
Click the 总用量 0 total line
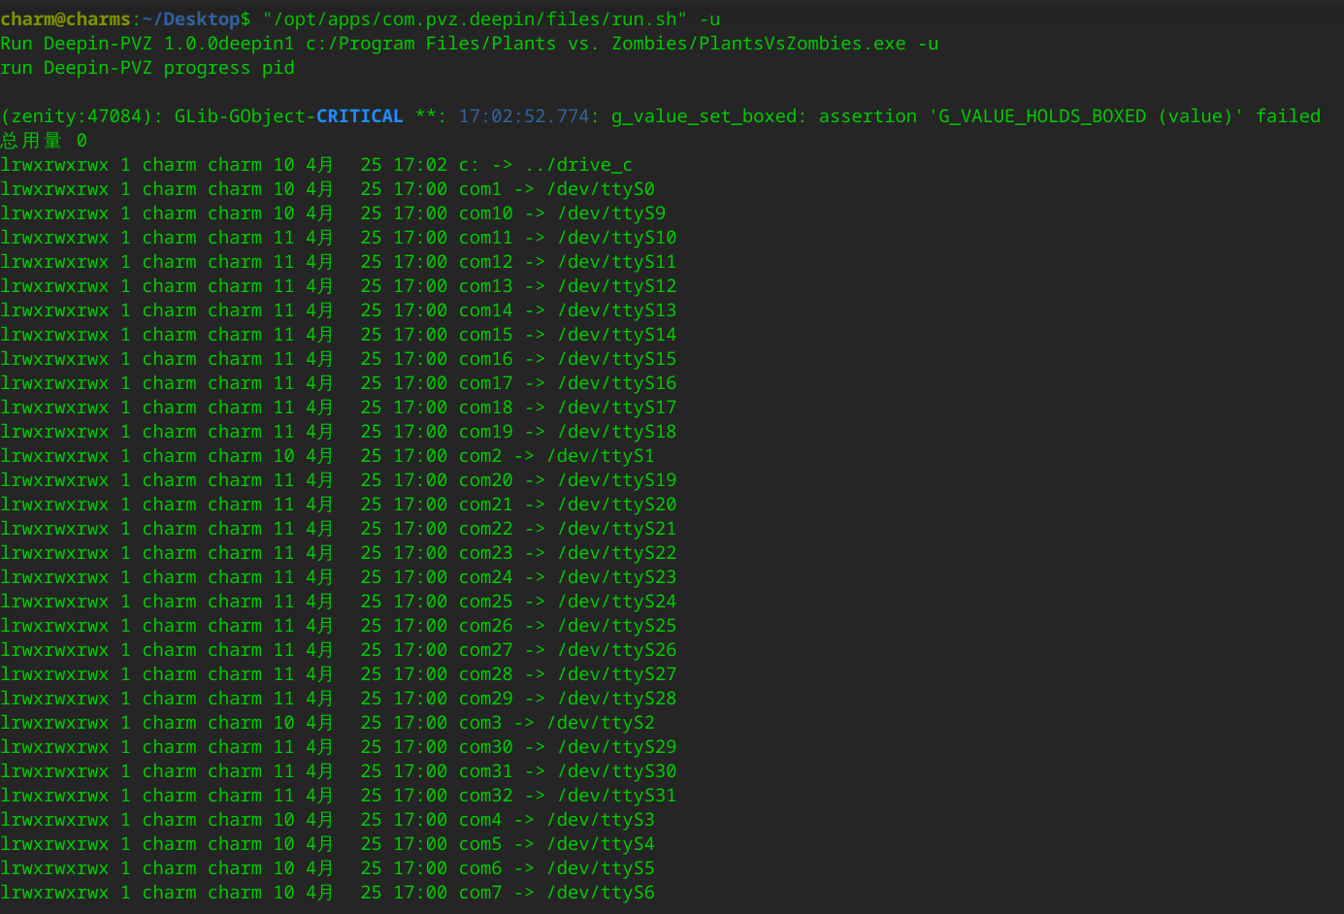click(44, 141)
